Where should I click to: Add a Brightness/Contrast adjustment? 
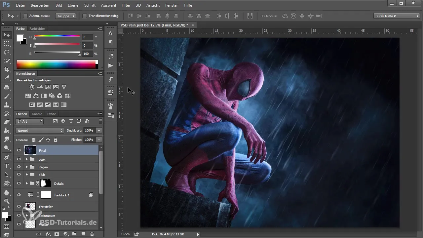pyautogui.click(x=32, y=87)
